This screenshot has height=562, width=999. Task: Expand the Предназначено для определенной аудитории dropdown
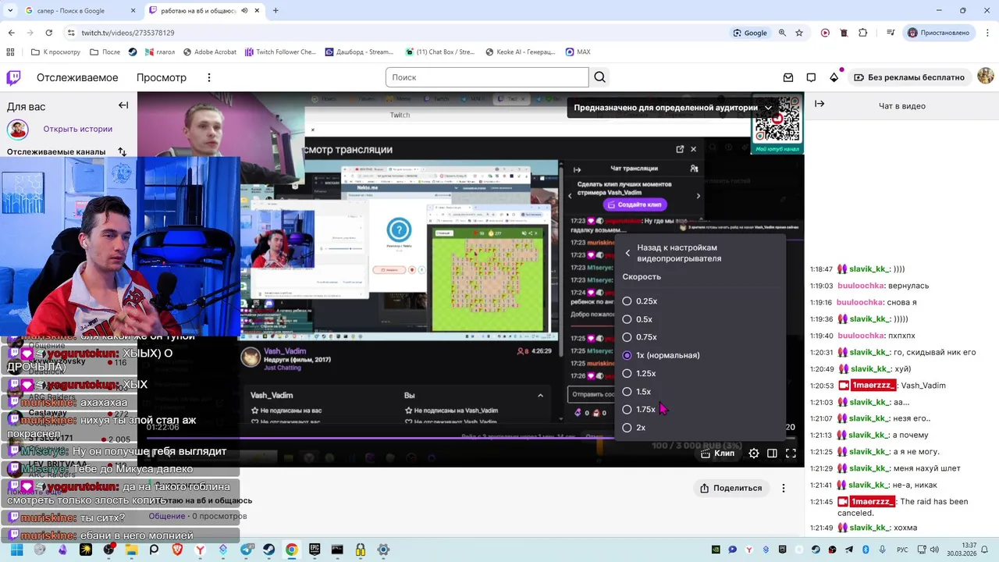pyautogui.click(x=673, y=108)
